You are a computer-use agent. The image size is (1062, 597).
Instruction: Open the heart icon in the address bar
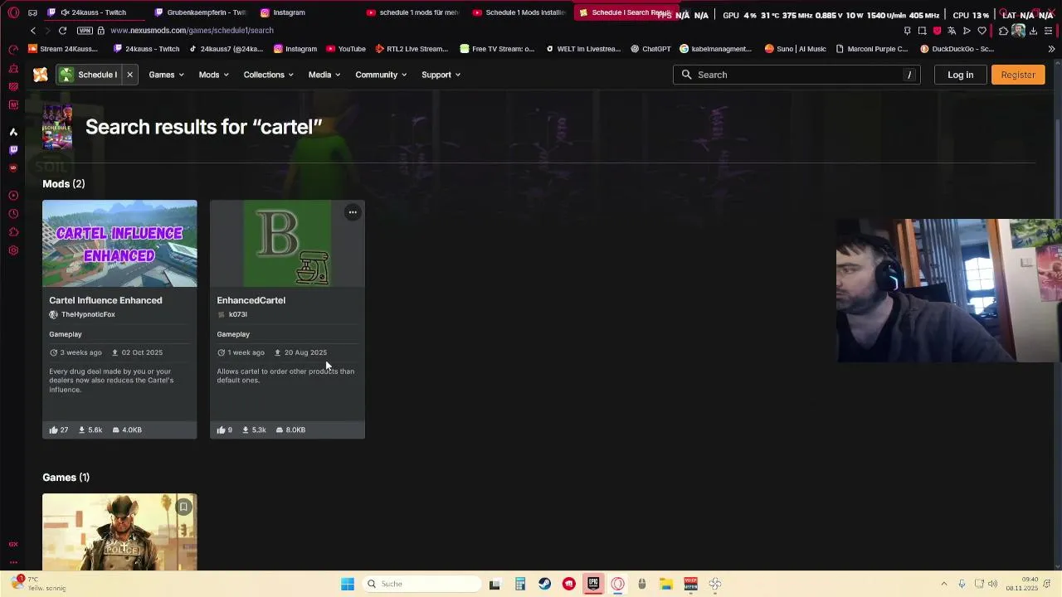[x=982, y=31]
